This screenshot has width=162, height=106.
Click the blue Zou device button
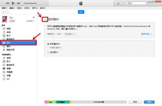point(81,12)
